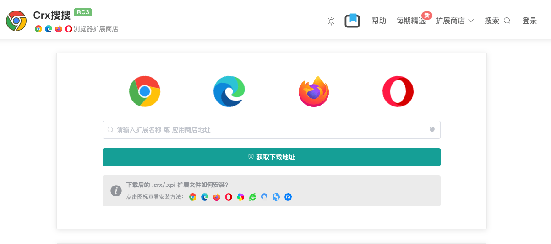The height and width of the screenshot is (244, 551).
Task: Select the large Chrome browser logo
Action: coord(145,91)
